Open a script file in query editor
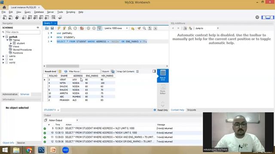 point(47,28)
